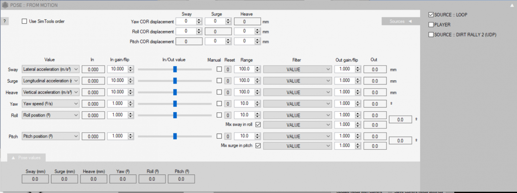Uncheck the SOURCE :: LOOP checkbox
This screenshot has width=517, height=193.
point(431,15)
